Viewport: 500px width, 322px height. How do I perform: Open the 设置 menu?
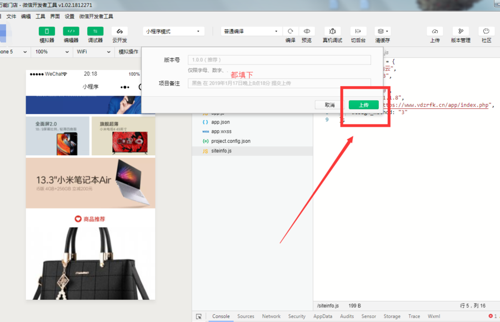point(69,17)
